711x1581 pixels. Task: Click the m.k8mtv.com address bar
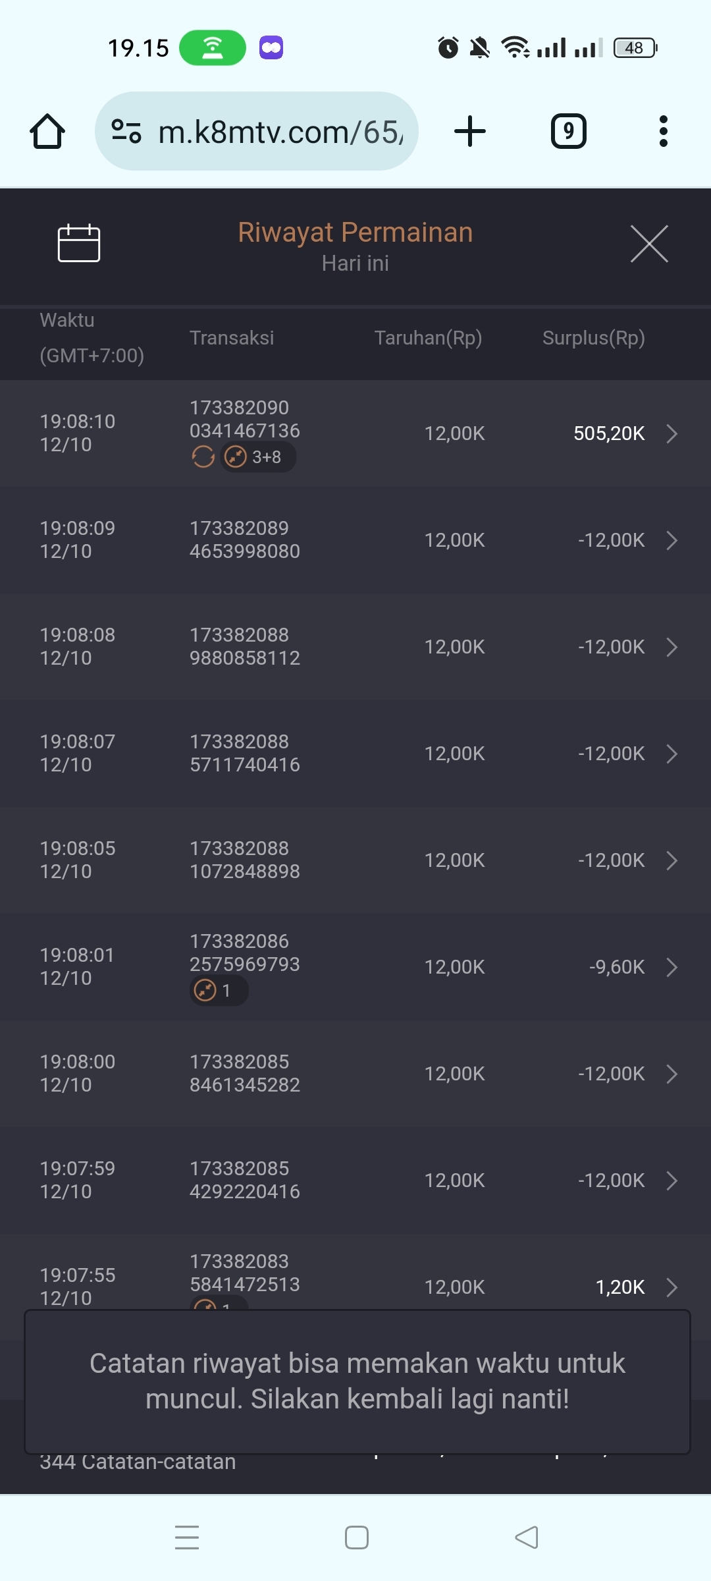click(280, 132)
